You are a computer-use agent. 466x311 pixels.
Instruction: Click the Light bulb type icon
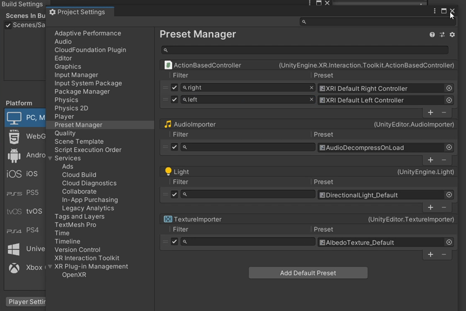coord(168,171)
